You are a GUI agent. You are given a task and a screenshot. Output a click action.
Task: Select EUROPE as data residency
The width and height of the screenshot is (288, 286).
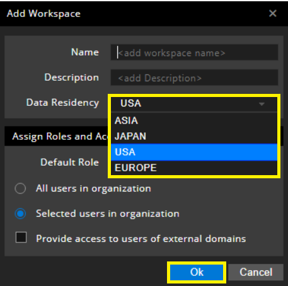tap(194, 168)
